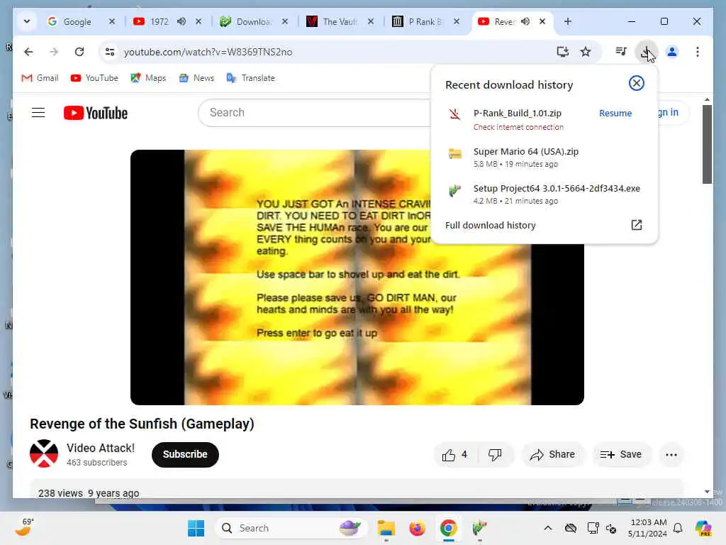Image resolution: width=726 pixels, height=545 pixels.
Task: Click the page vertical scrollbar thumb
Action: pos(707,144)
